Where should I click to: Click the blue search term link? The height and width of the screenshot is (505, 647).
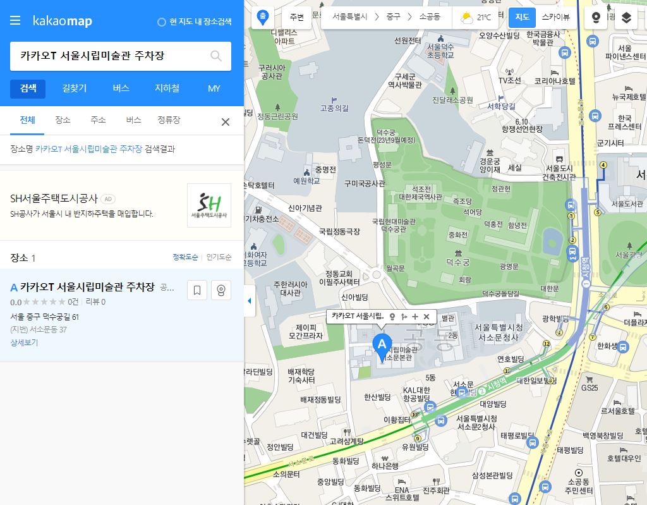(x=88, y=149)
